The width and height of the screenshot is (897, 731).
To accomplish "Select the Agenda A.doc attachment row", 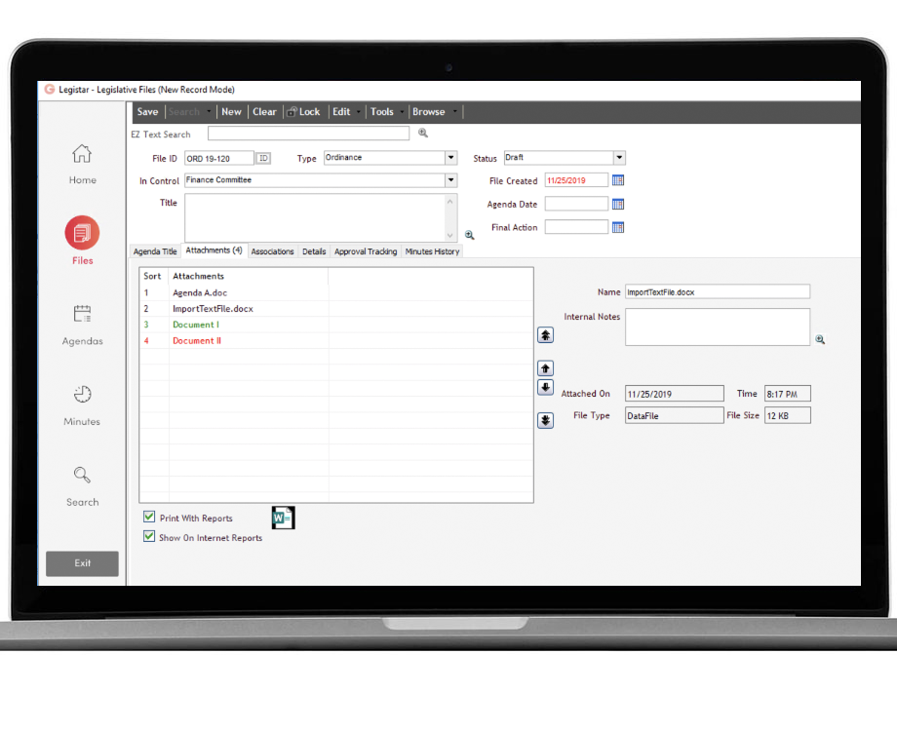I will point(336,292).
